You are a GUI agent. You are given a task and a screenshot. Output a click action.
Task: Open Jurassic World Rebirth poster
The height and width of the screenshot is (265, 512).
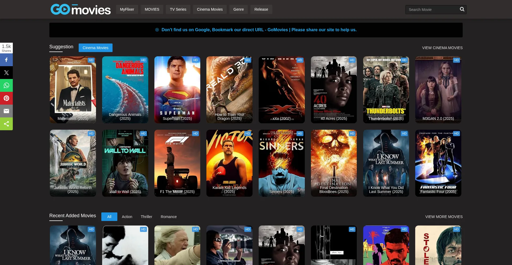(73, 163)
